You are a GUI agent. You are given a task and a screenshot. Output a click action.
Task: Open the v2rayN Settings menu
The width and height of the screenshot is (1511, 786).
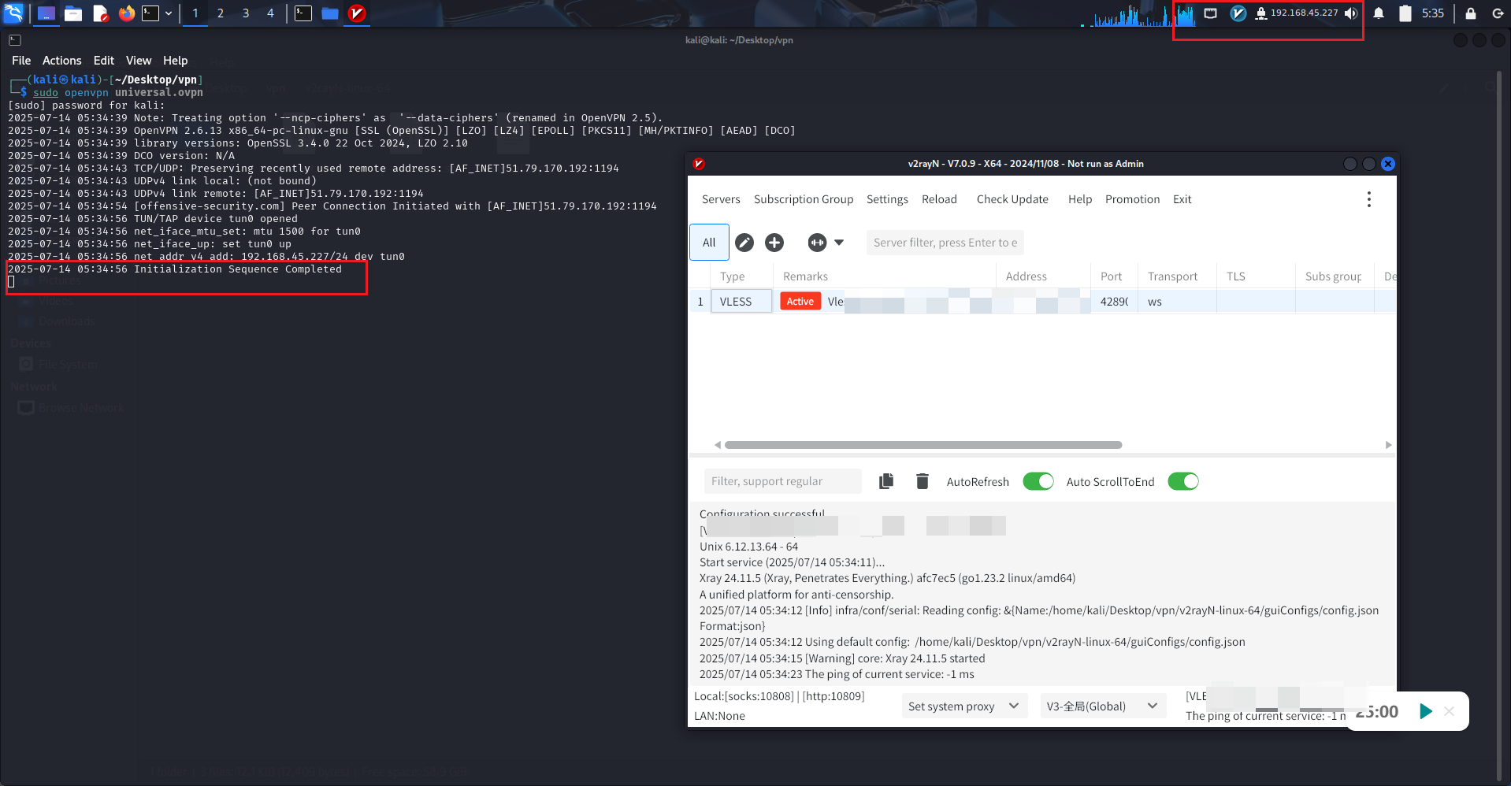[887, 199]
